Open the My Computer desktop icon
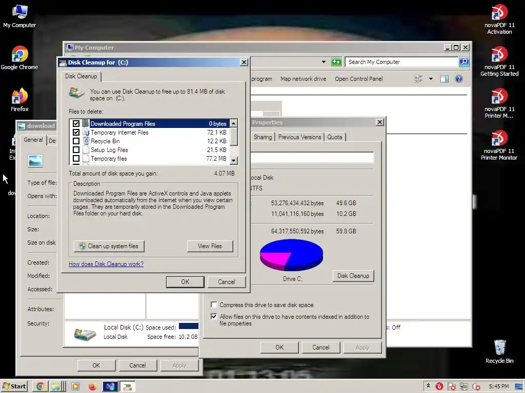The image size is (525, 393). pos(19,16)
